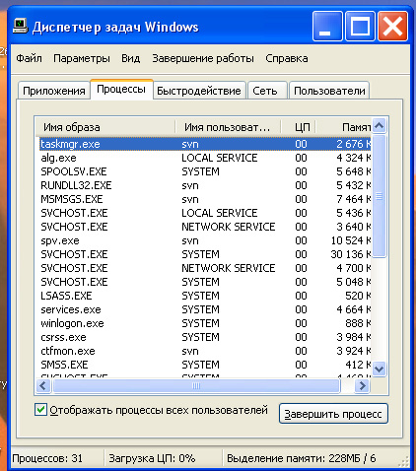This screenshot has width=416, height=471.
Task: Open the Справка menu
Action: [287, 58]
